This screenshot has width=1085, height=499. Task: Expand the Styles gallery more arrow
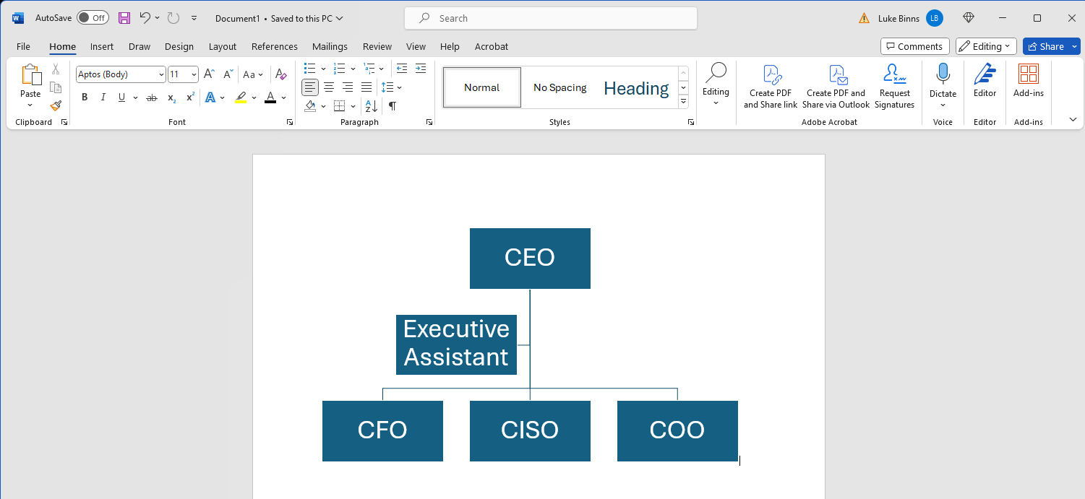tap(684, 102)
